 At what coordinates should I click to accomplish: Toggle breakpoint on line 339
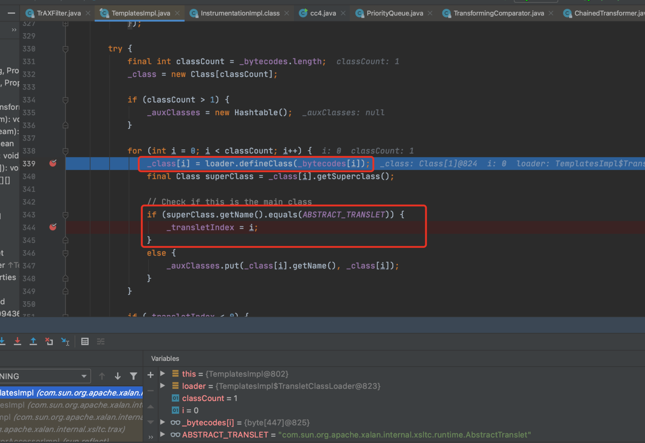[53, 163]
